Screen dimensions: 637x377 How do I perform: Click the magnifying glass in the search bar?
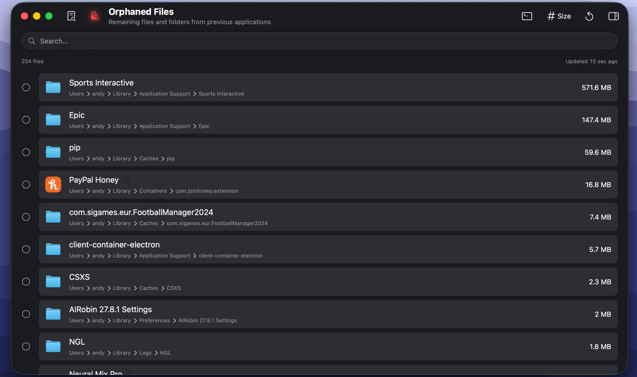tap(31, 41)
